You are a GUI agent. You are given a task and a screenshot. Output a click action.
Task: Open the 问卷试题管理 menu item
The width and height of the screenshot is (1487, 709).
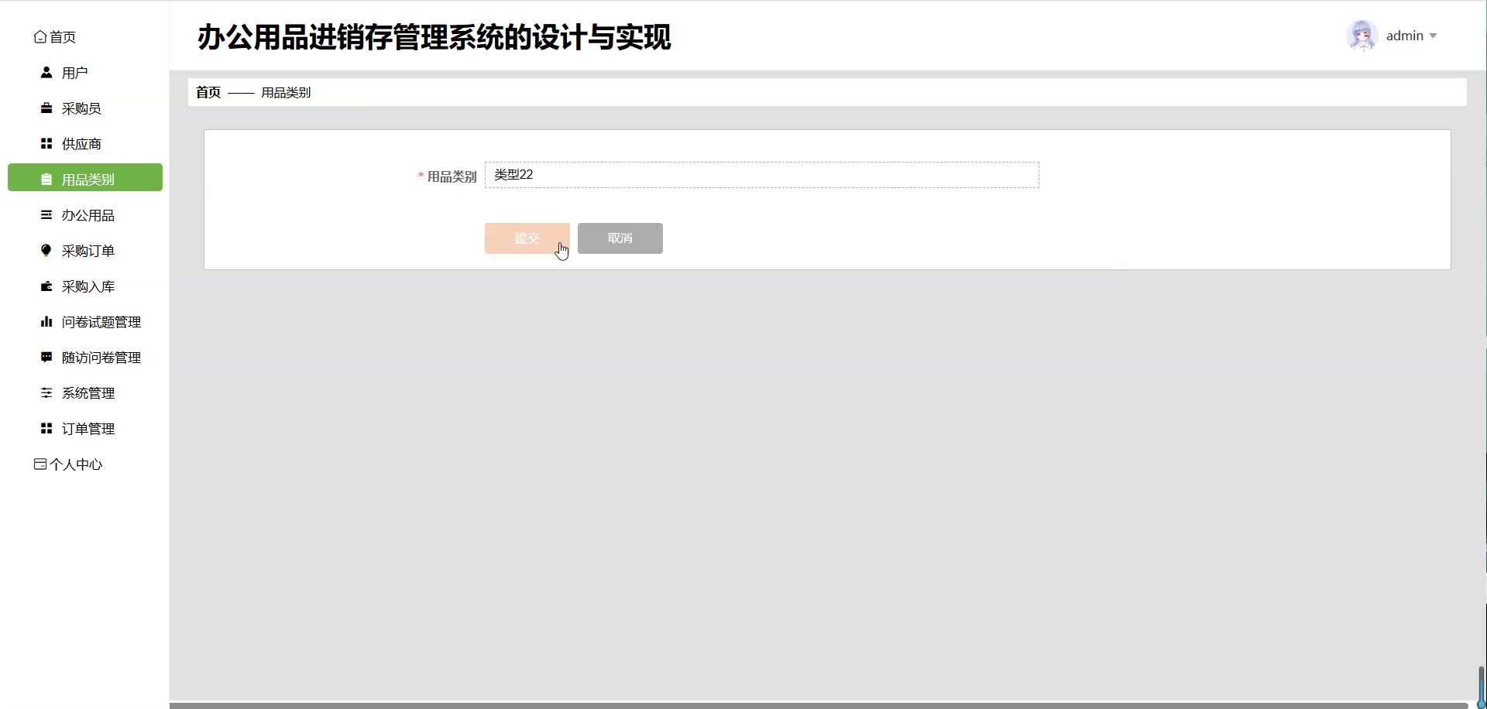tap(85, 321)
